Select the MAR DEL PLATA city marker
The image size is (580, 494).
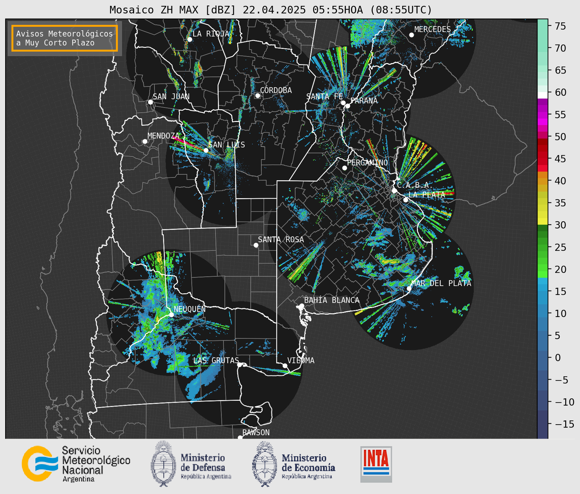click(x=409, y=289)
